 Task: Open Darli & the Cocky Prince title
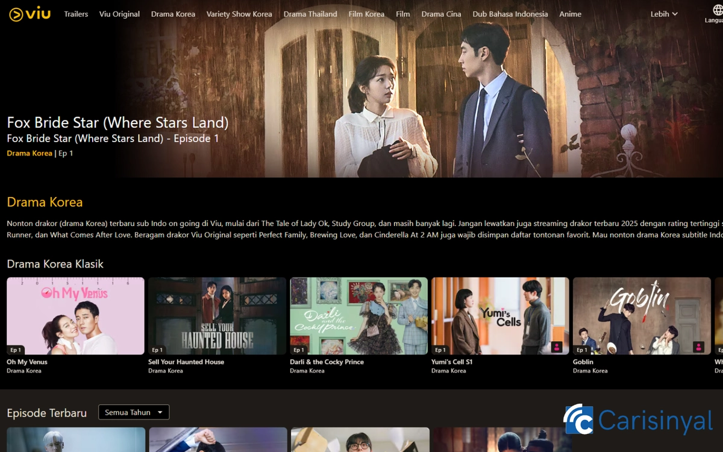327,362
